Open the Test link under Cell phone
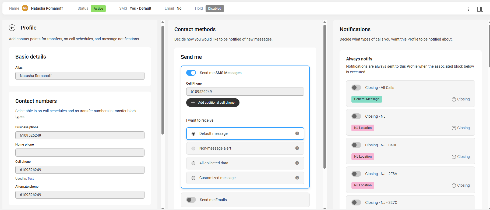Viewport: 490px width, 210px height. pyautogui.click(x=31, y=179)
